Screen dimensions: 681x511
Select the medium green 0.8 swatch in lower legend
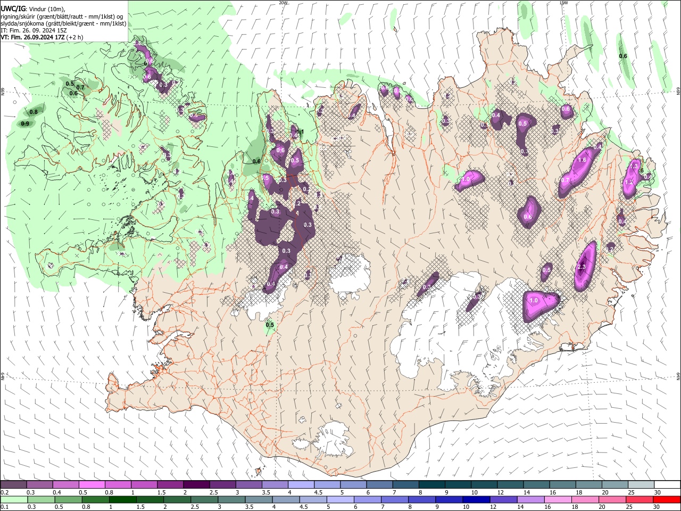[95, 499]
